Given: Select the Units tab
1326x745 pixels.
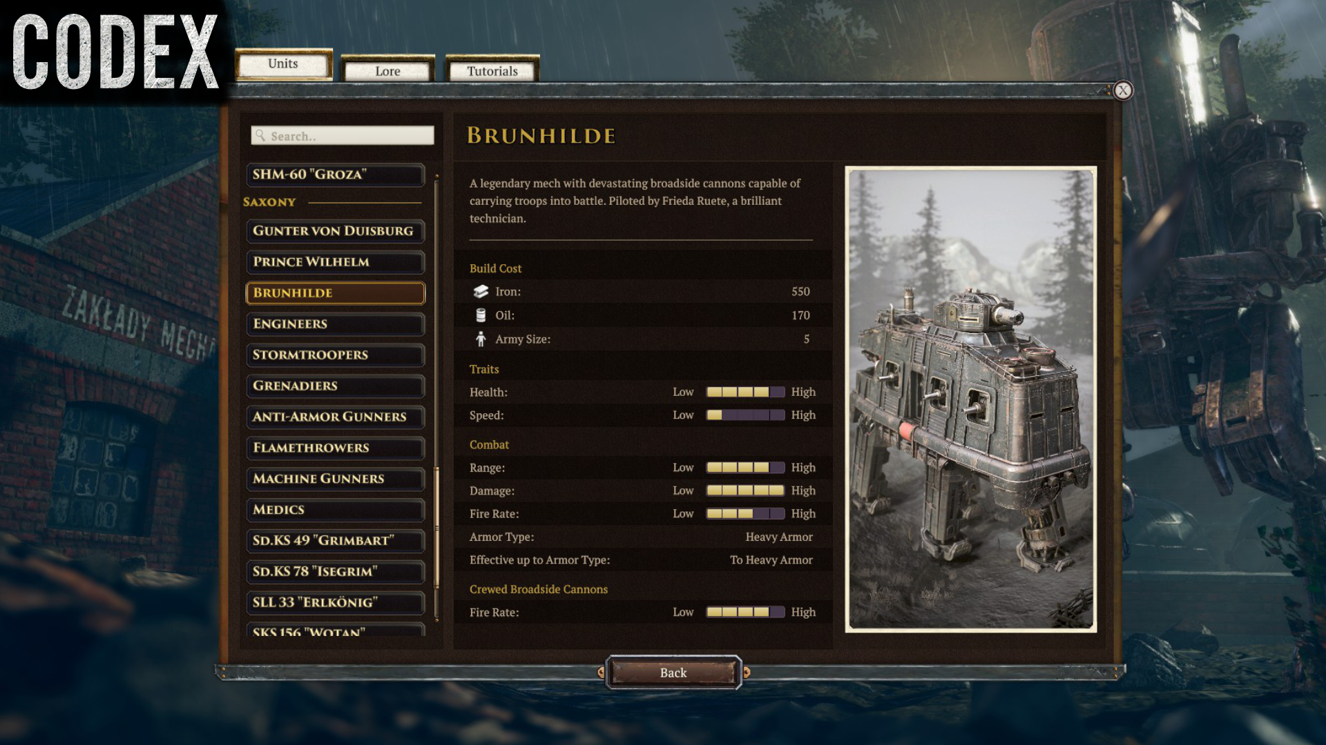Looking at the screenshot, I should click(x=283, y=63).
